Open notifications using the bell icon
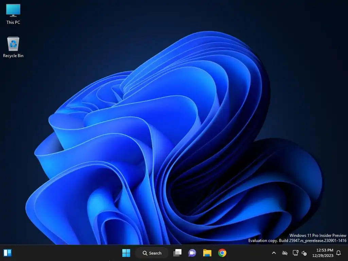 click(338, 253)
